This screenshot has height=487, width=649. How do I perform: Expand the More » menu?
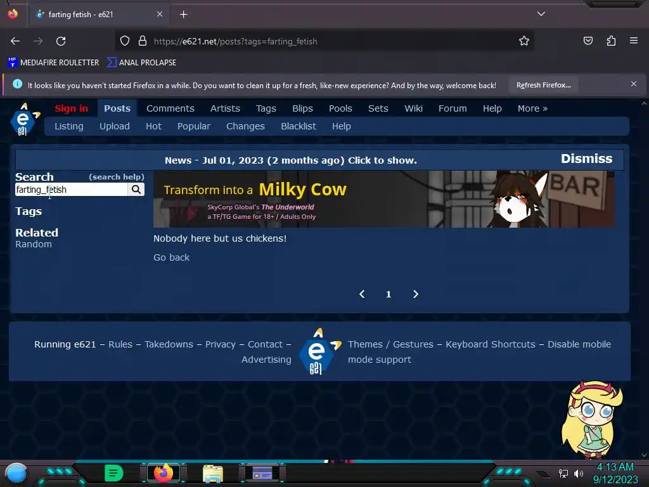[x=532, y=108]
